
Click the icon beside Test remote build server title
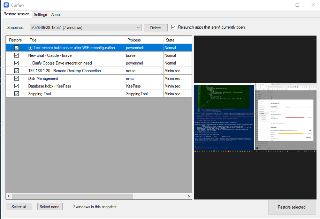(30, 48)
